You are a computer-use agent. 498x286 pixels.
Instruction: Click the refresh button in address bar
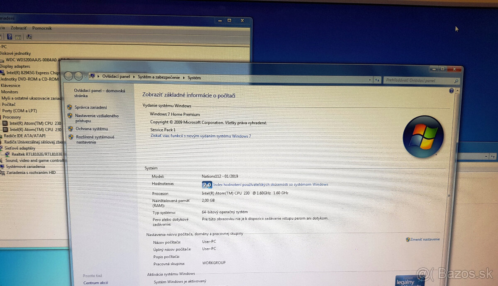click(377, 80)
